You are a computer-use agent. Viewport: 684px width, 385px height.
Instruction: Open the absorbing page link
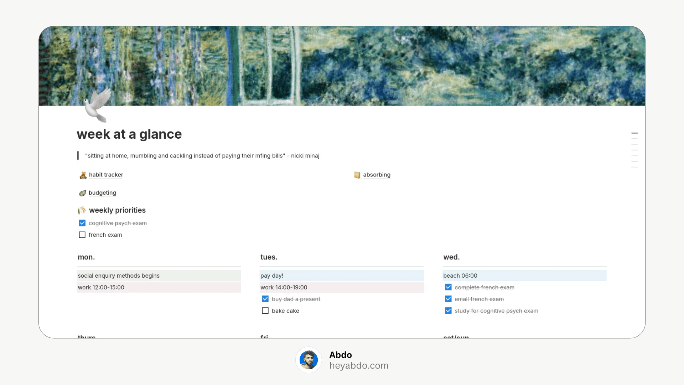(377, 175)
